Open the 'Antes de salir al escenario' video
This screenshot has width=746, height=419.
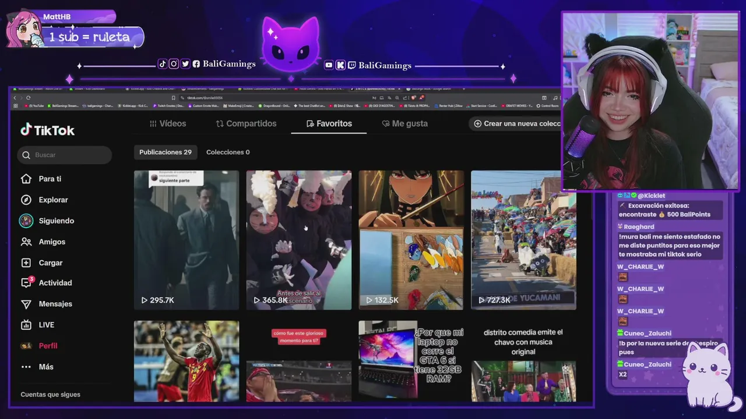click(298, 240)
